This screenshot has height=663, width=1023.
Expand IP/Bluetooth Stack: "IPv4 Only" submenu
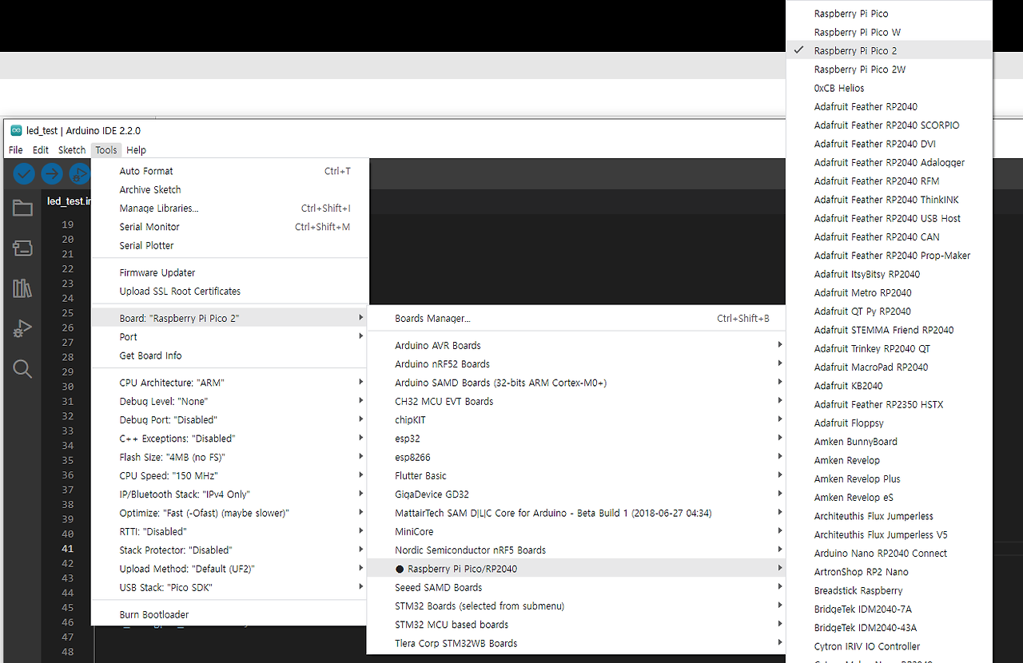tap(230, 494)
